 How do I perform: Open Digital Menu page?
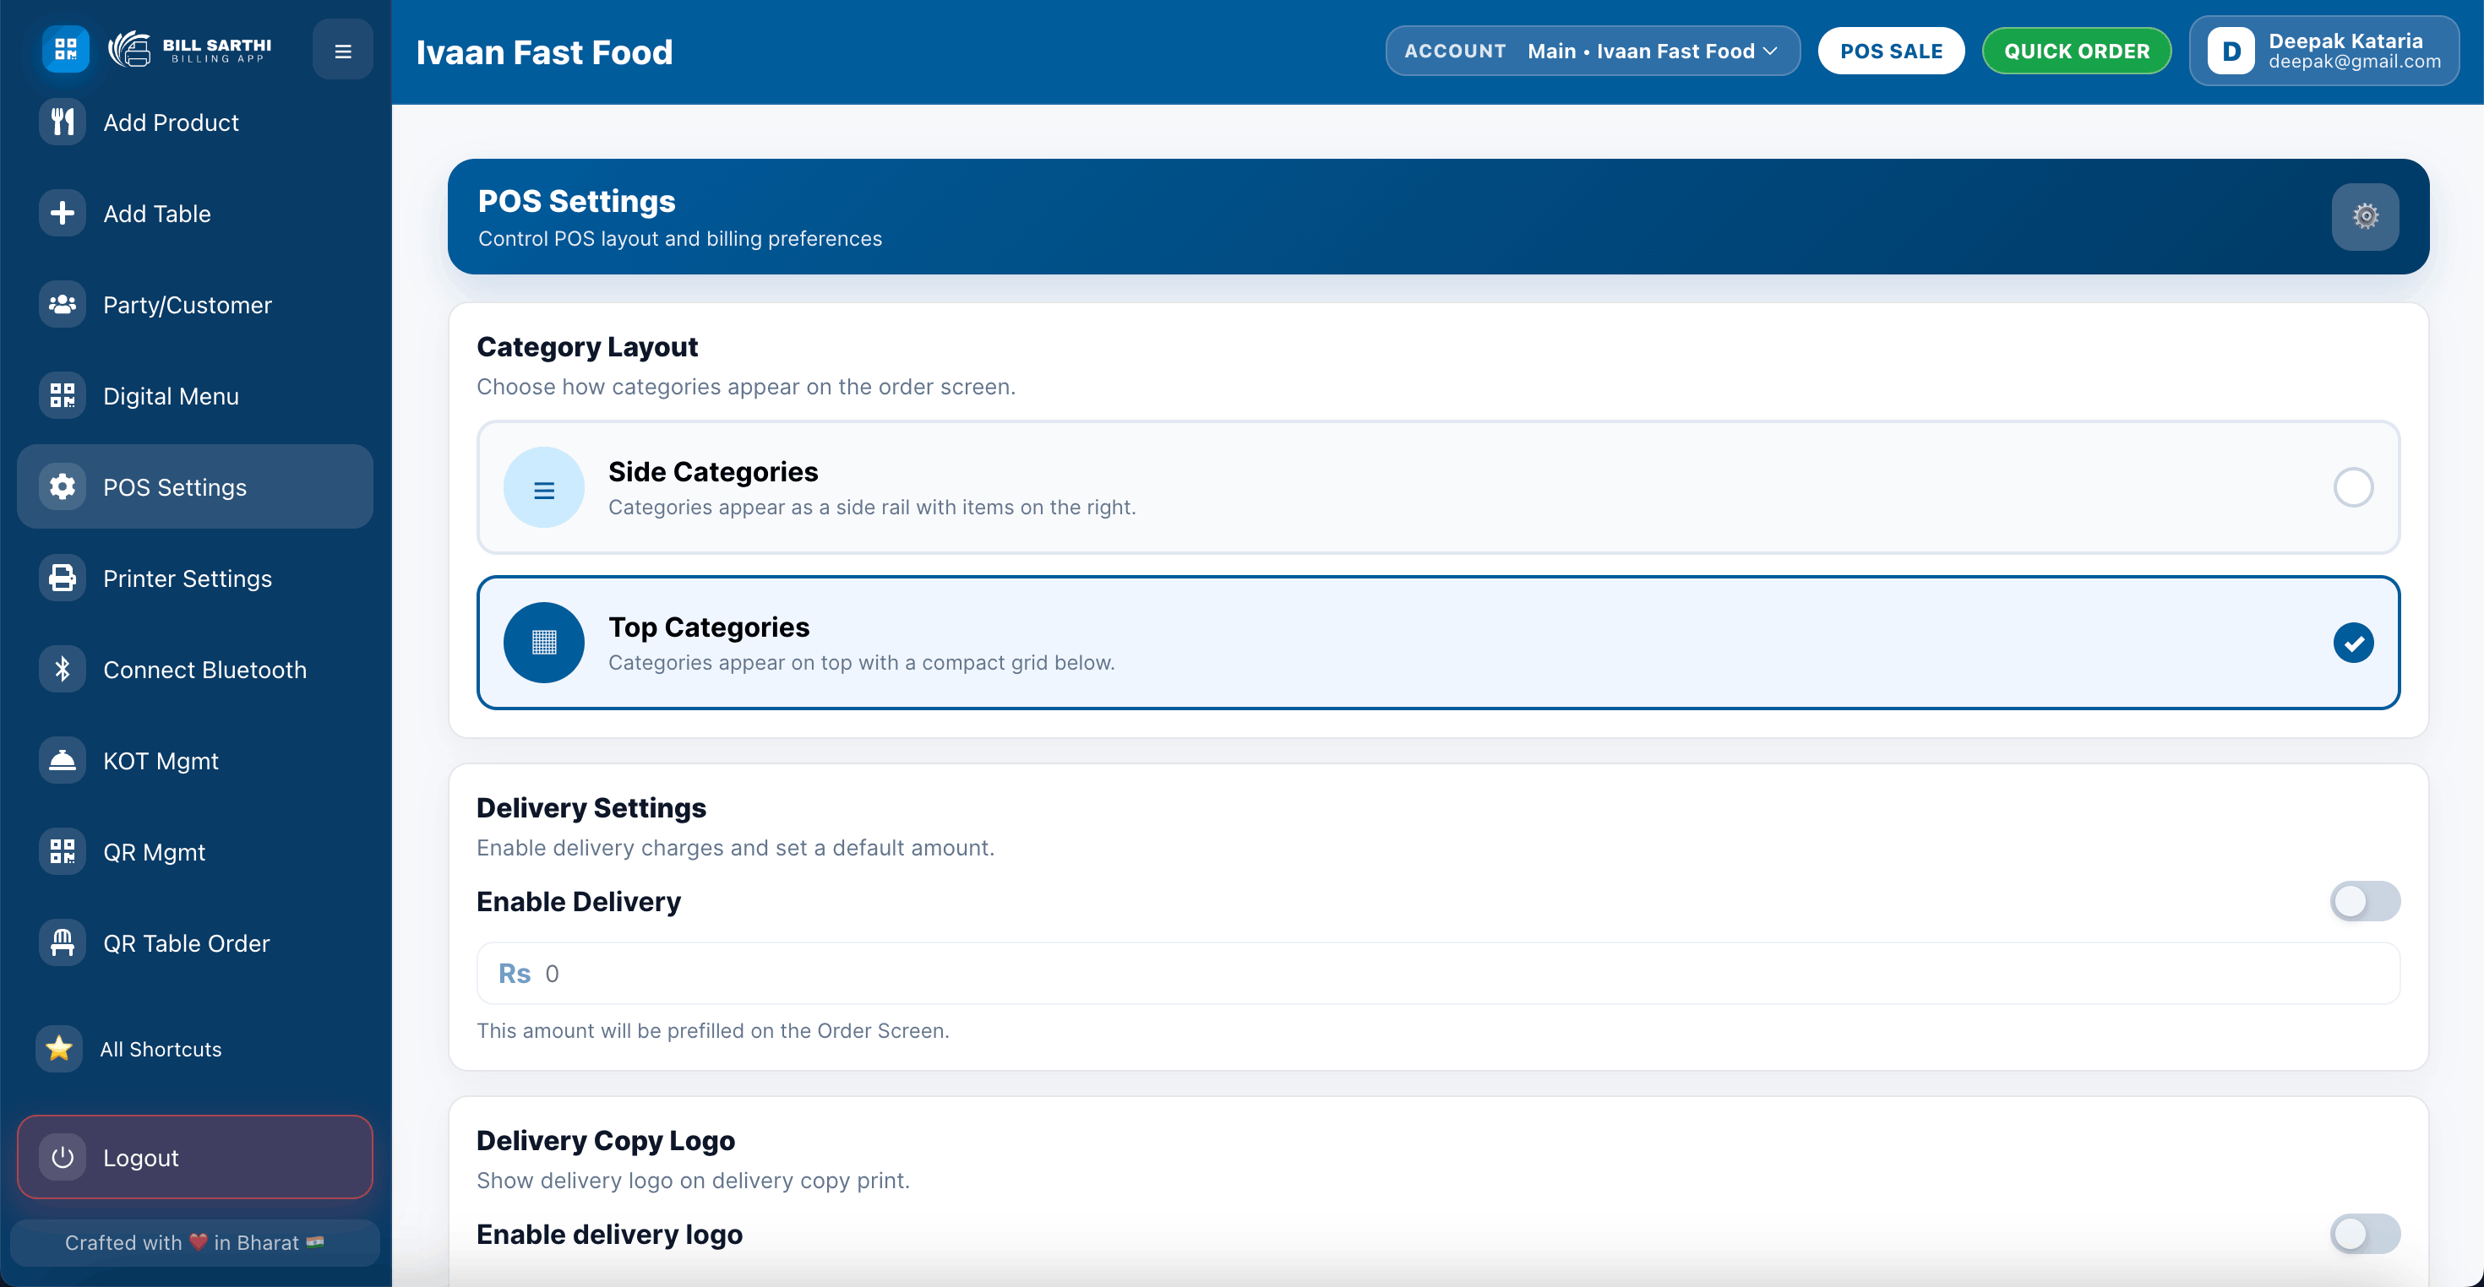click(195, 395)
